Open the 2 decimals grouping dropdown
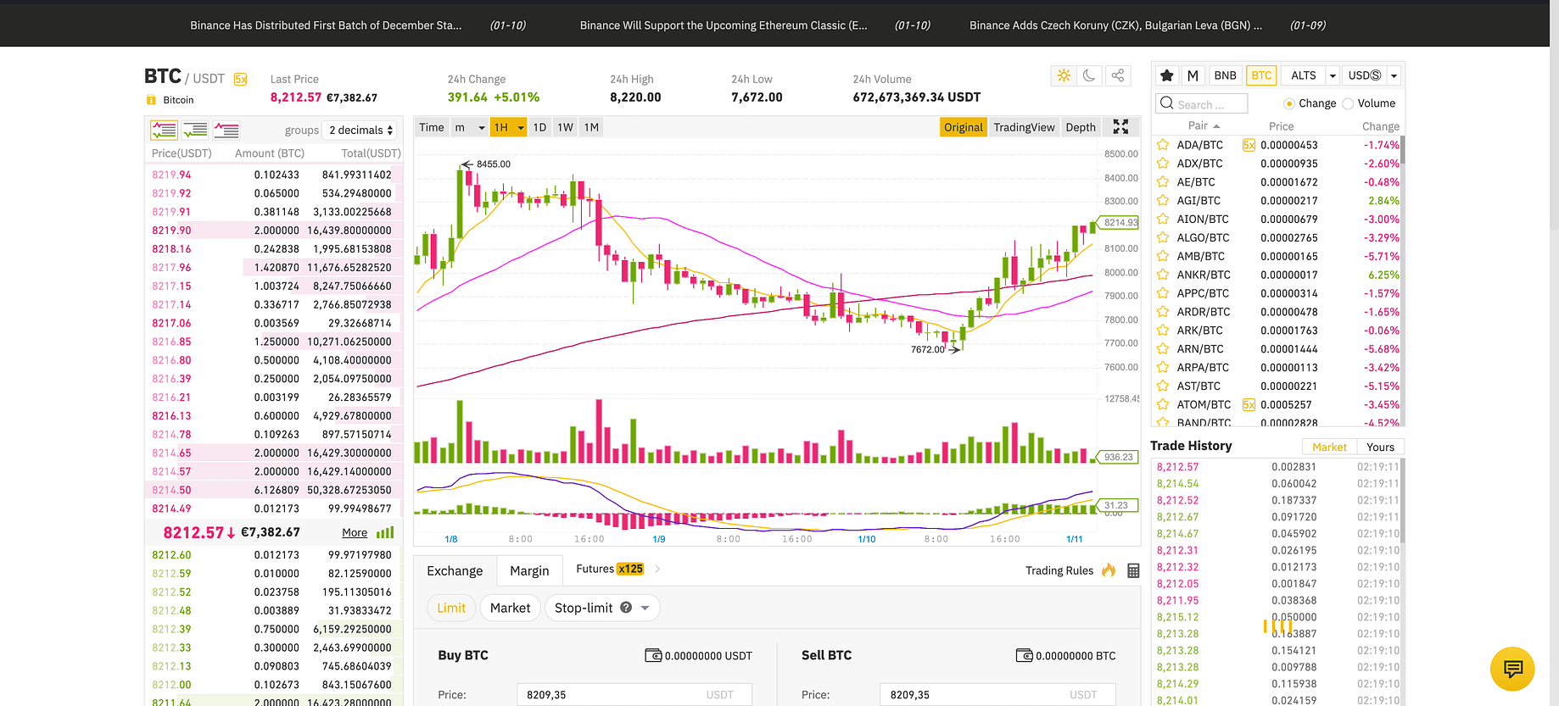 pos(361,130)
